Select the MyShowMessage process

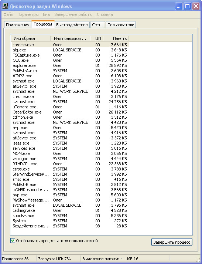[x=70, y=200]
